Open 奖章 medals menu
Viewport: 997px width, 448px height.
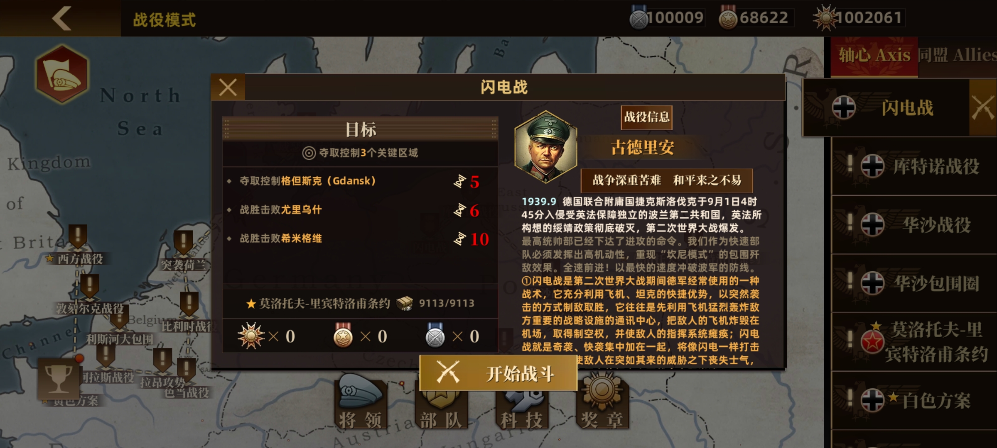[x=602, y=402]
